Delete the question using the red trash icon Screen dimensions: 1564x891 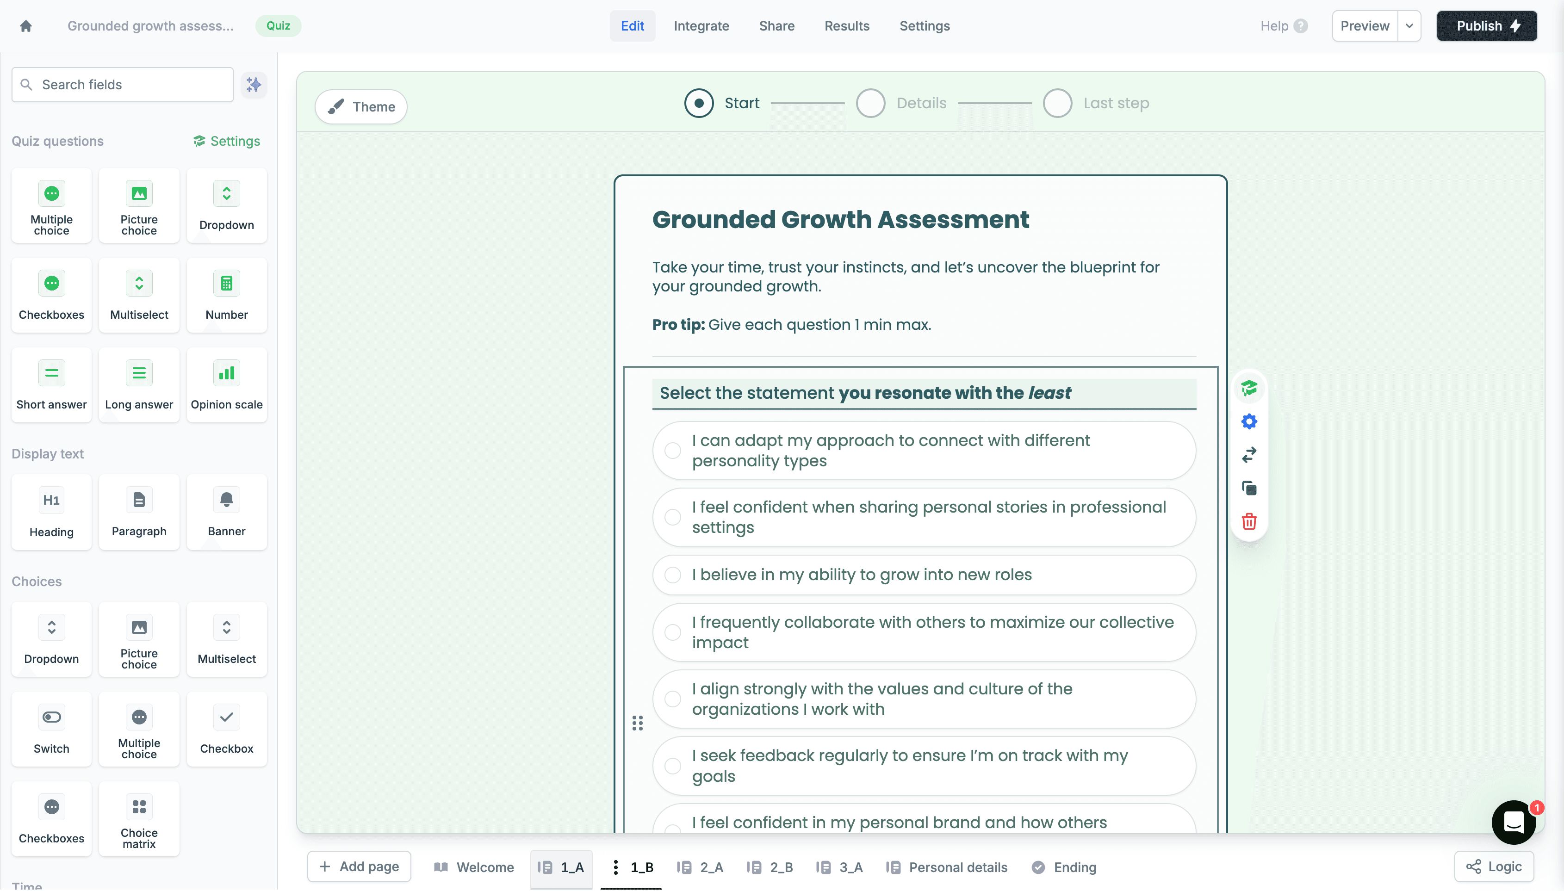click(1249, 522)
